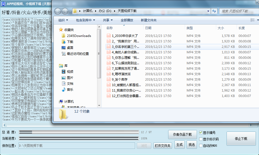This screenshot has width=259, height=155.
Task: Select the 计算机 icon in the tree
Action: point(61,101)
